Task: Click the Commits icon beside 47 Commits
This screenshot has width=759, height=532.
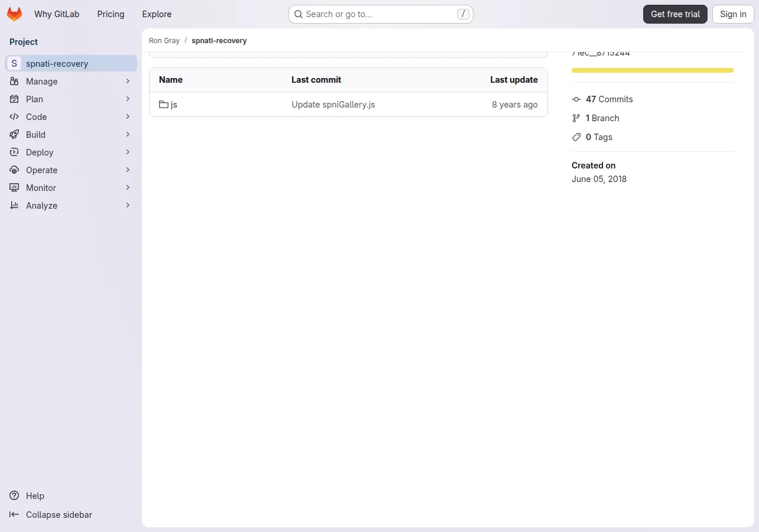Action: (x=576, y=99)
